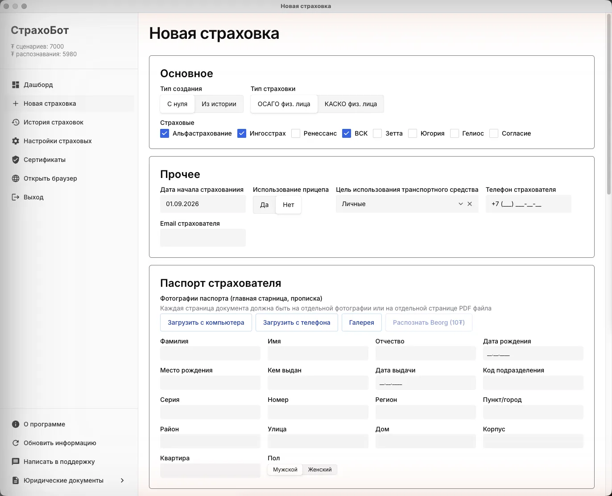
Task: Open Дашборд in the sidebar
Action: (69, 85)
